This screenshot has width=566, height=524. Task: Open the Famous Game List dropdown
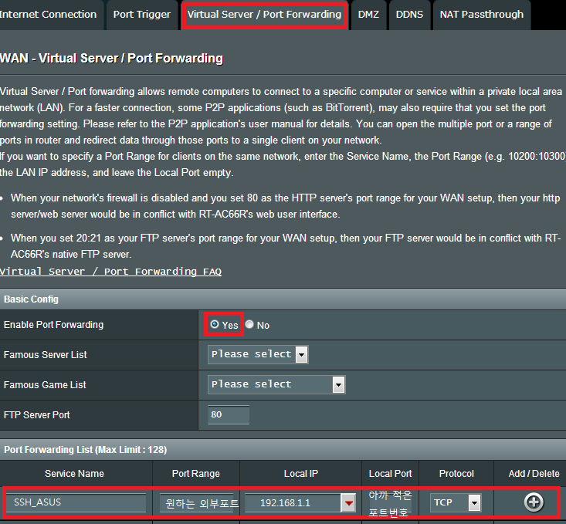(276, 384)
